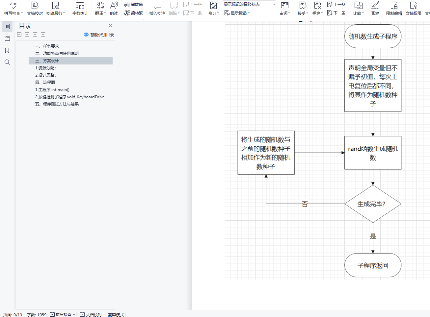The image size is (430, 317).
Task: Open the outline panel in the sidebar
Action: pyautogui.click(x=7, y=27)
